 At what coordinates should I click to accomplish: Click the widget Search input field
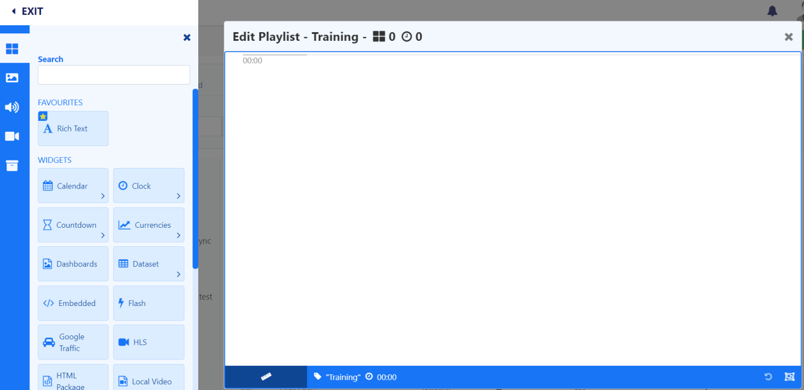(114, 75)
